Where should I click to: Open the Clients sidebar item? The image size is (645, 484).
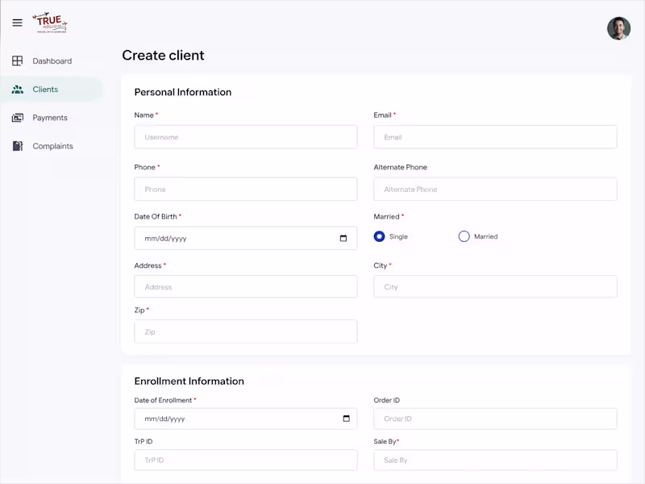pyautogui.click(x=52, y=90)
